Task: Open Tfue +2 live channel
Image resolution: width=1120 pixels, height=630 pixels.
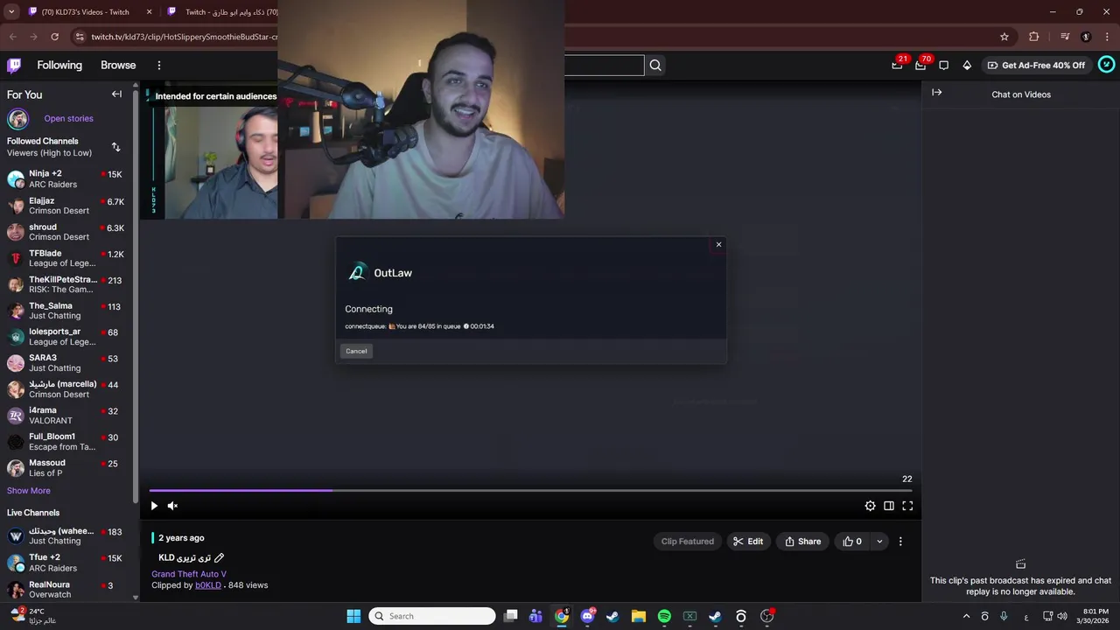Action: pyautogui.click(x=66, y=563)
